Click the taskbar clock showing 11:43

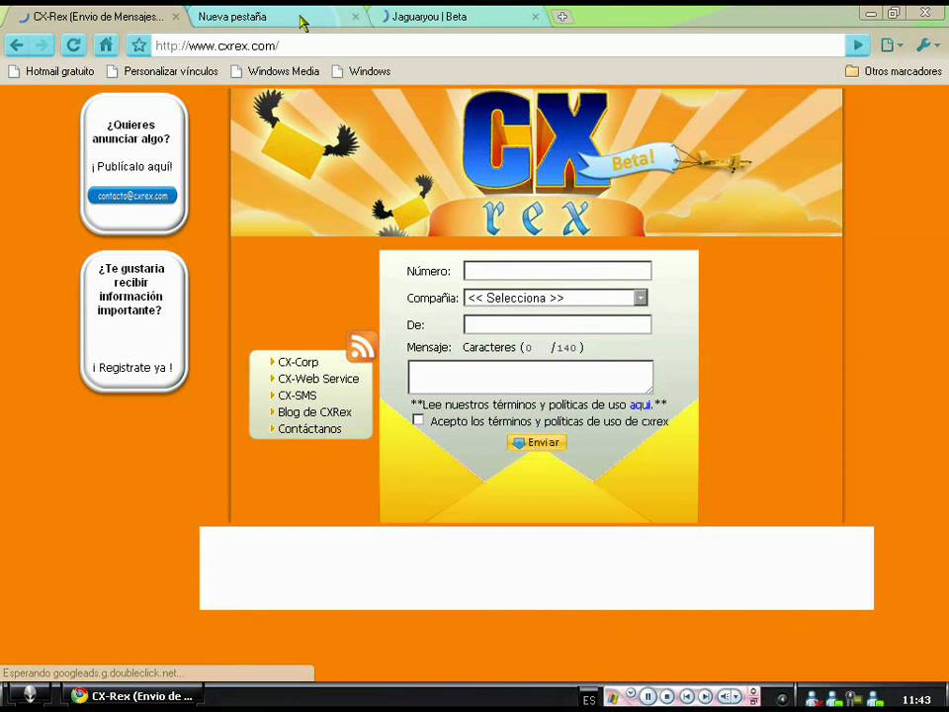[916, 700]
